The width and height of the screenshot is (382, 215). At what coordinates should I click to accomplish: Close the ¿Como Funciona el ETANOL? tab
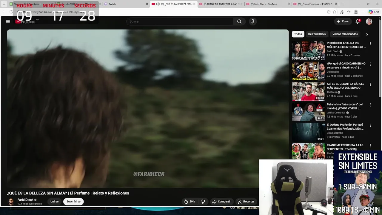pyautogui.click(x=336, y=4)
